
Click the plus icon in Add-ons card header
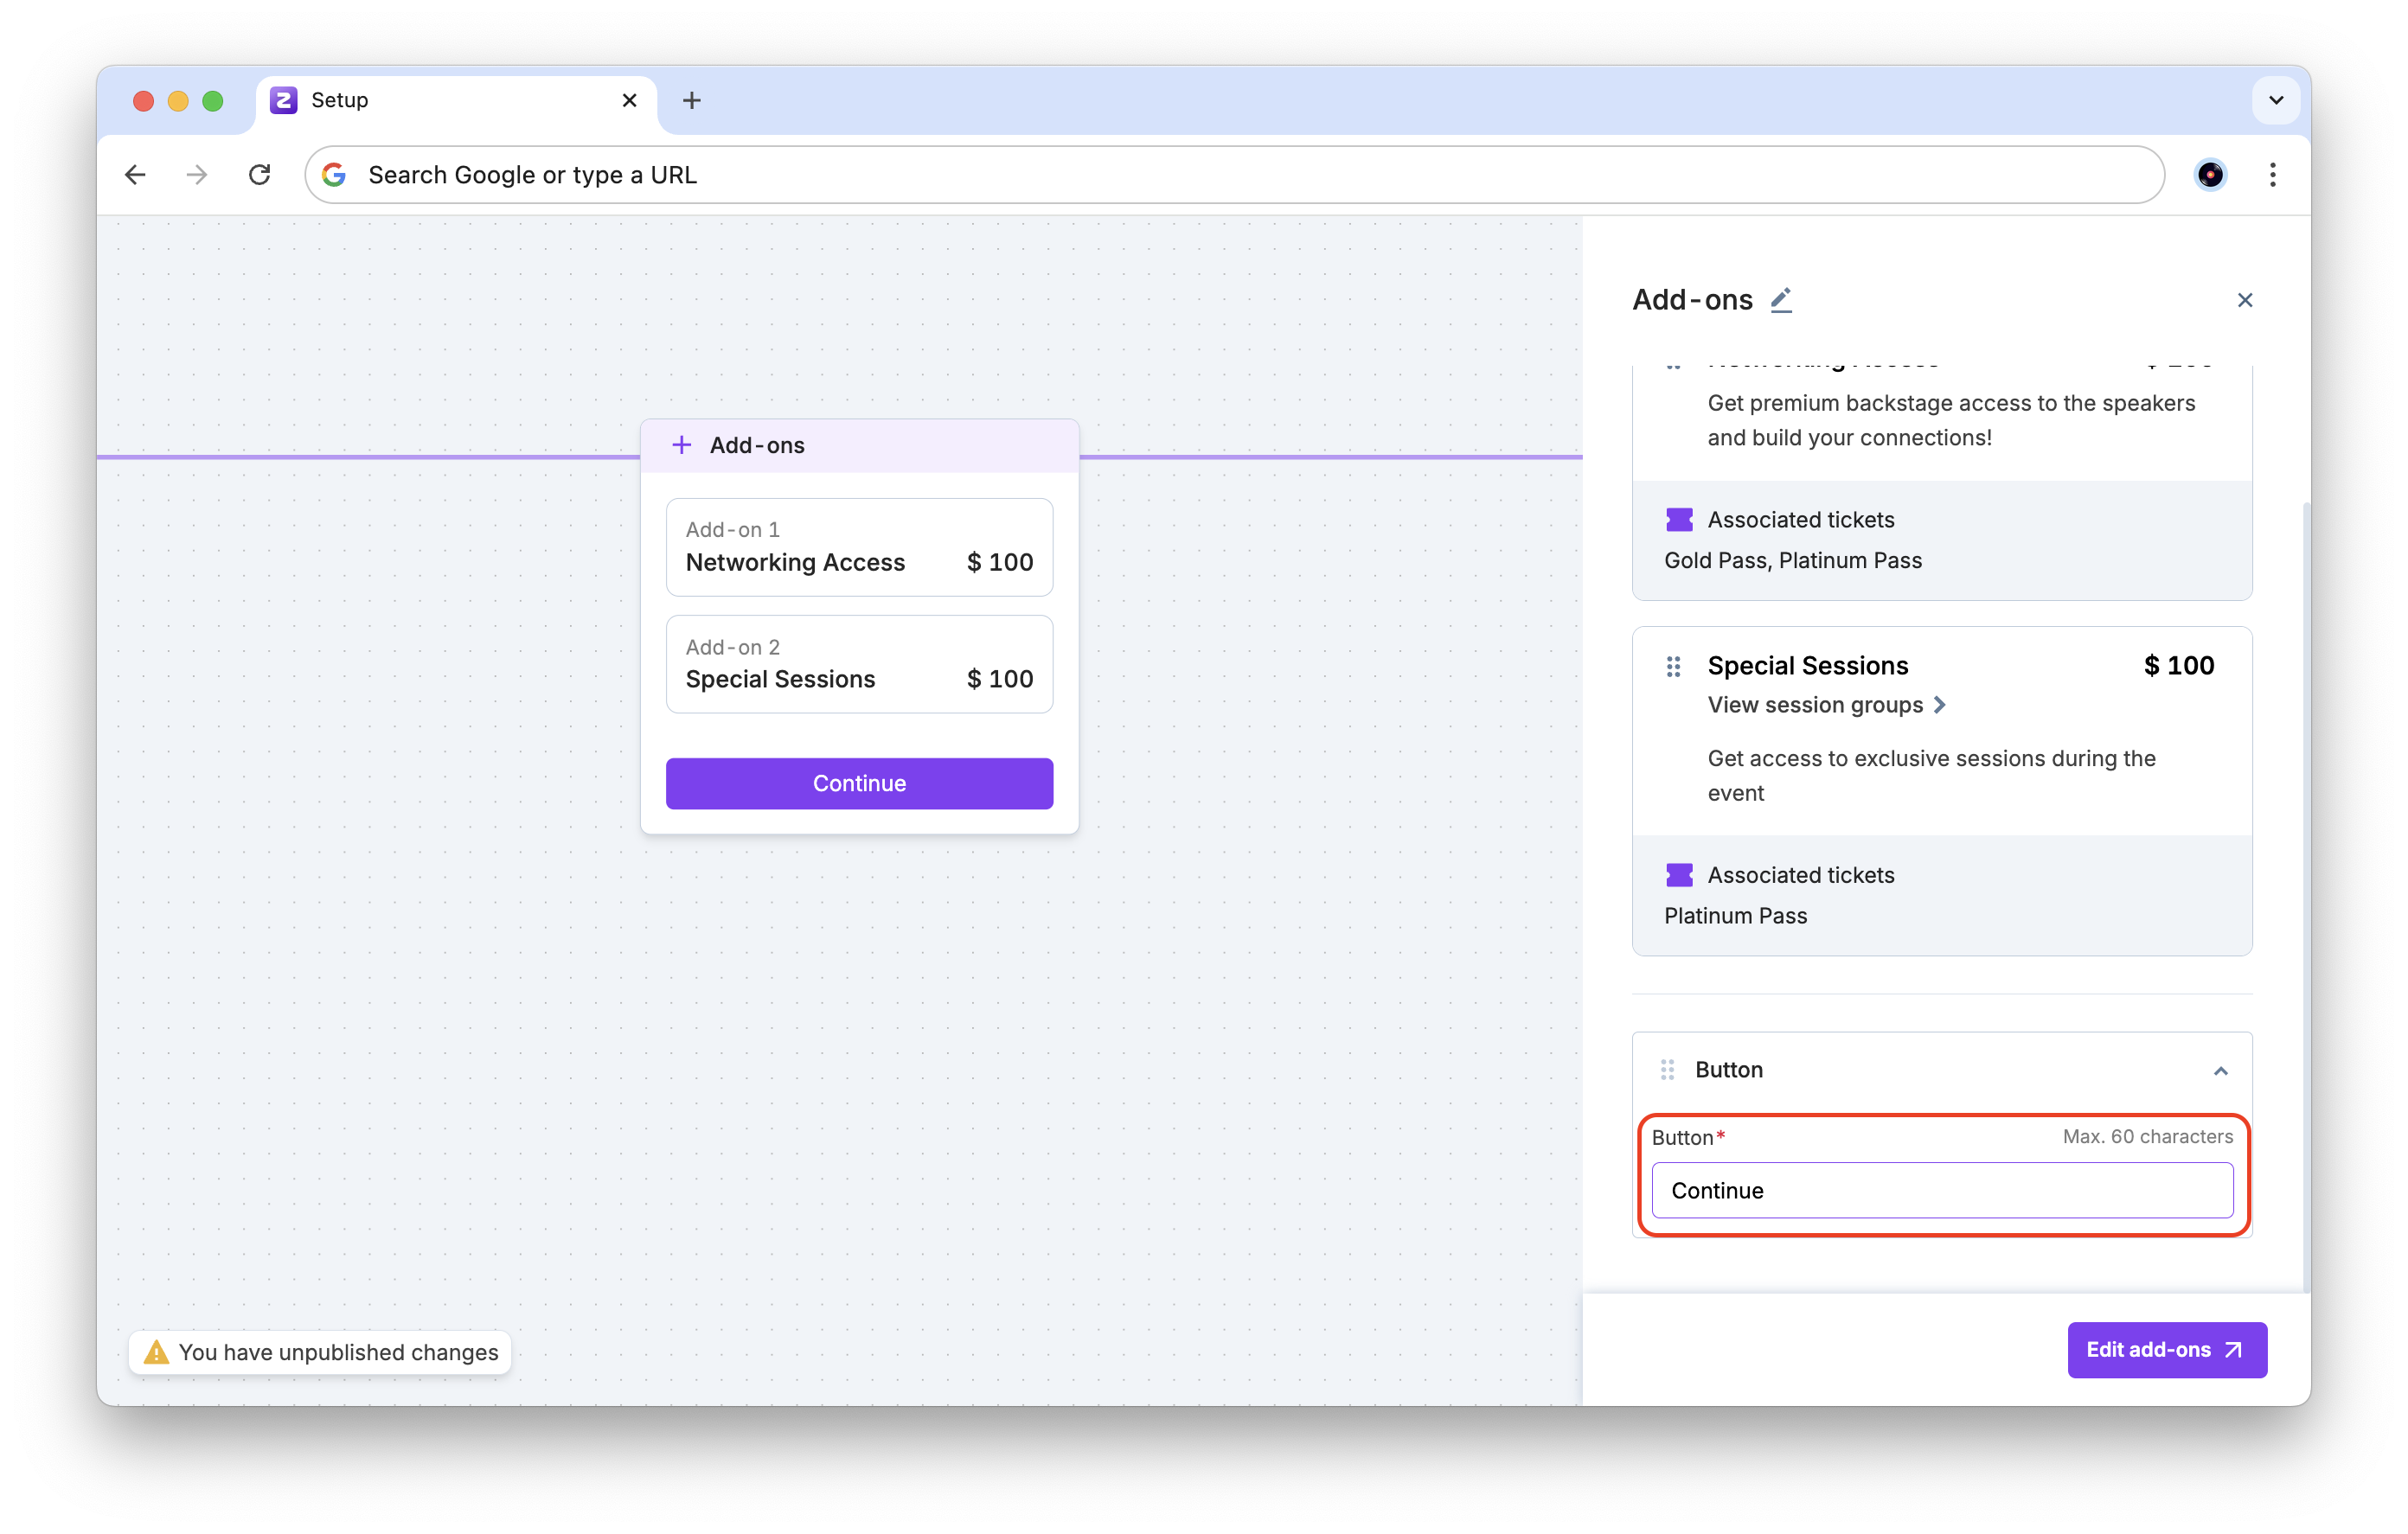[x=681, y=445]
